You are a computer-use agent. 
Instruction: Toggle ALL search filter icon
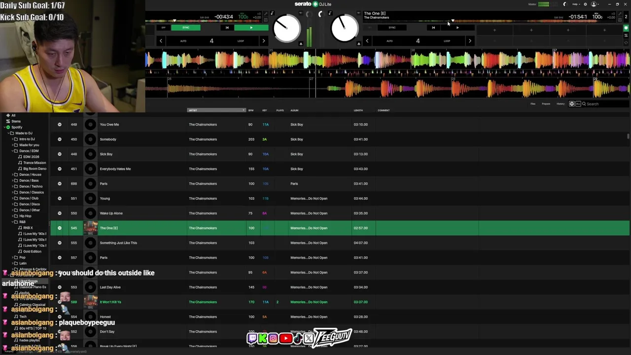coord(578,104)
